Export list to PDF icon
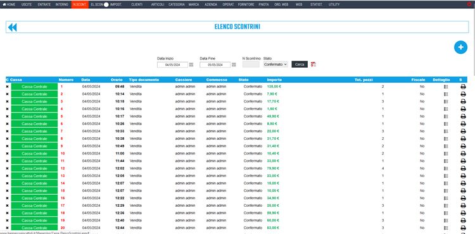Viewport: 475px width, 234px height. tap(313, 65)
